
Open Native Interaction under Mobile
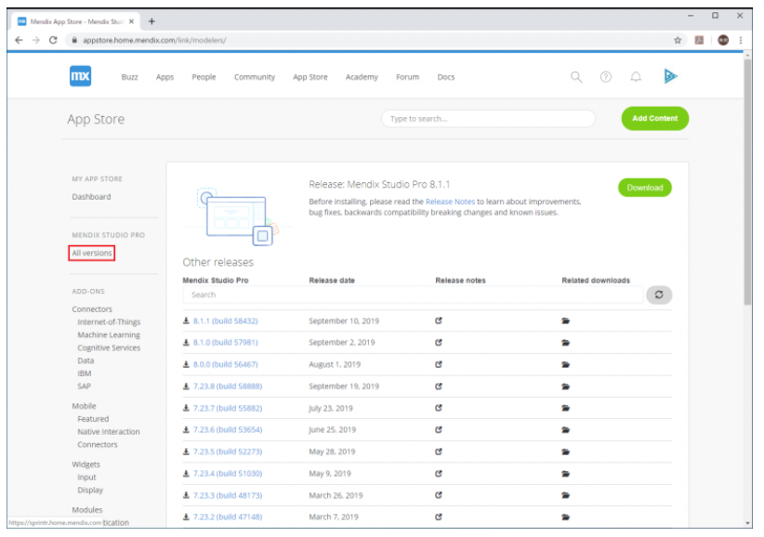(x=108, y=432)
